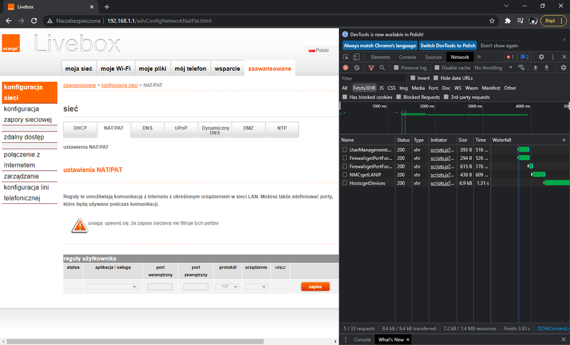The width and height of the screenshot is (570, 345).
Task: Open the DevTools settings gear
Action: 541,57
